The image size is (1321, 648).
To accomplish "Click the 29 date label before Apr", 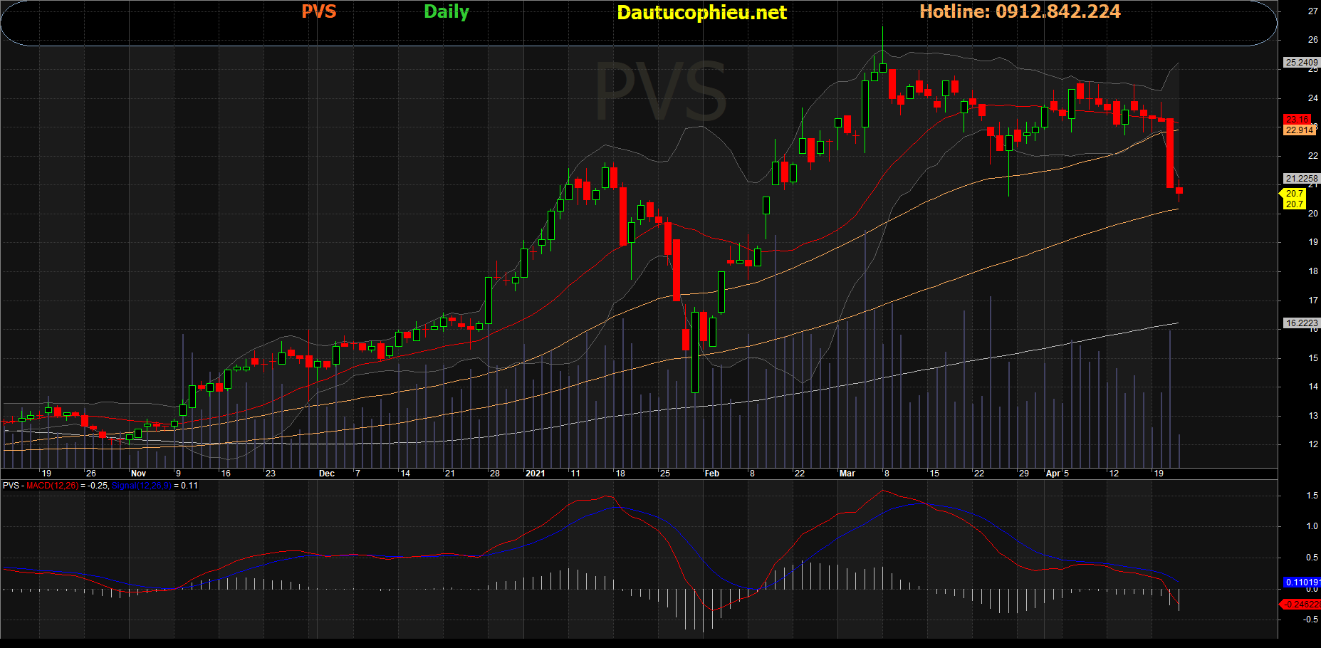I will pos(1024,474).
